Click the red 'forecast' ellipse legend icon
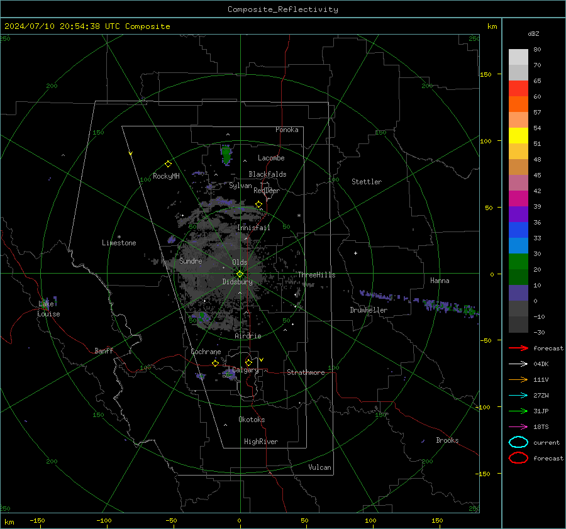Image resolution: width=566 pixels, height=529 pixels. (518, 458)
